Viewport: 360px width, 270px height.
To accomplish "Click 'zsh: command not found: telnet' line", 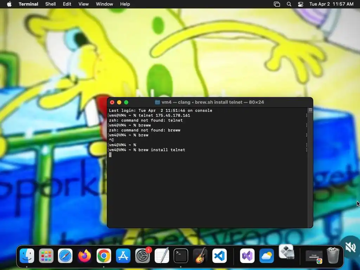I will [146, 120].
